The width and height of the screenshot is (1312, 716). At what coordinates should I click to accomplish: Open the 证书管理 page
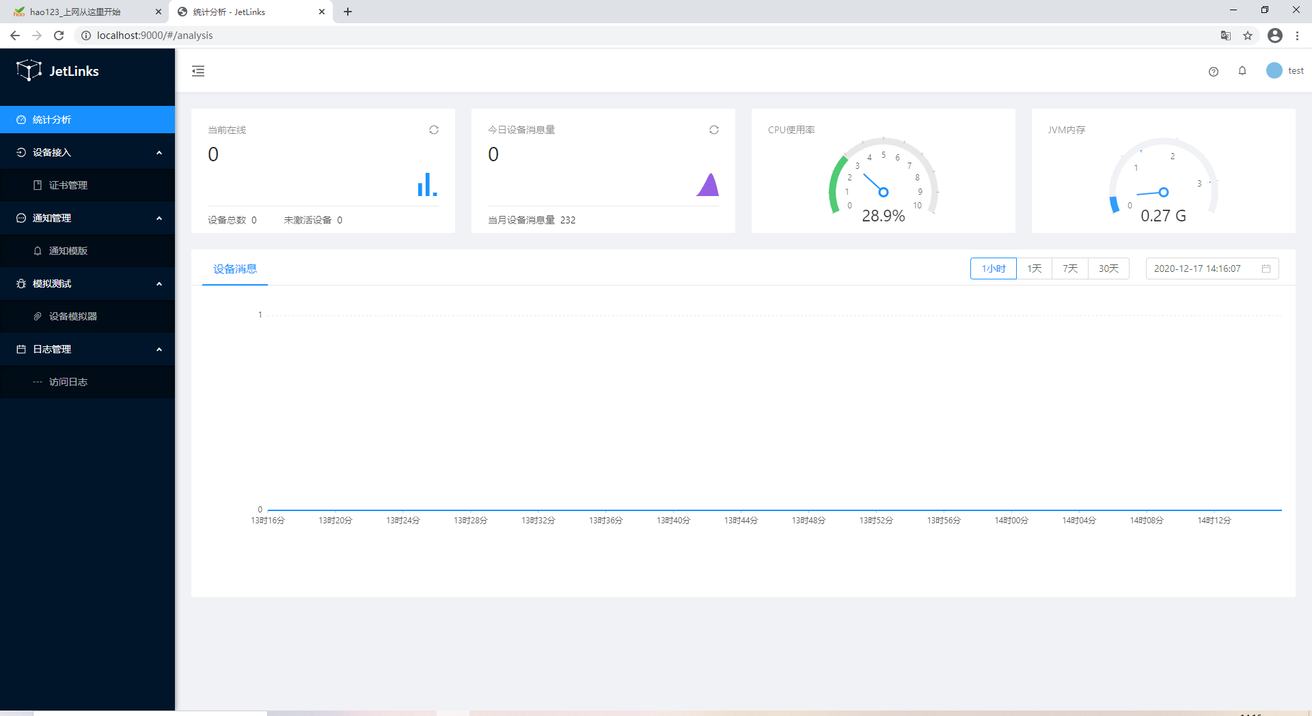coord(68,185)
